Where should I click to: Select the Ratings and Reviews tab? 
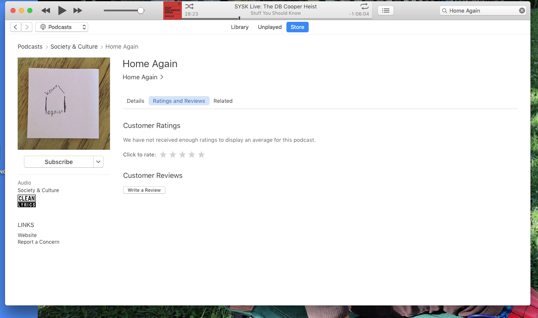tap(179, 101)
